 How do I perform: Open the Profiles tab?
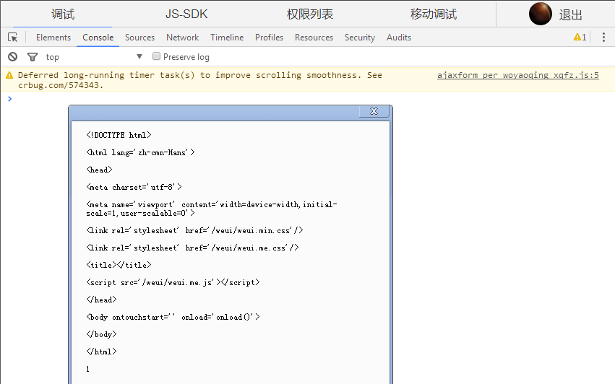pyautogui.click(x=269, y=38)
